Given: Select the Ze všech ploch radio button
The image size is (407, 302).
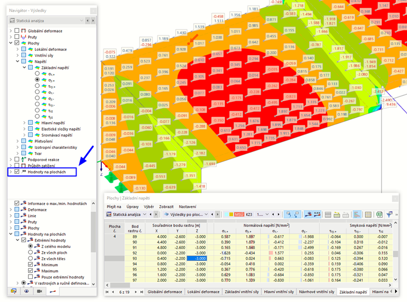Looking at the screenshot, I should tap(31, 252).
